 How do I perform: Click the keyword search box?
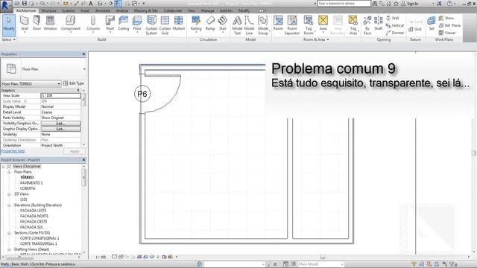click(344, 4)
